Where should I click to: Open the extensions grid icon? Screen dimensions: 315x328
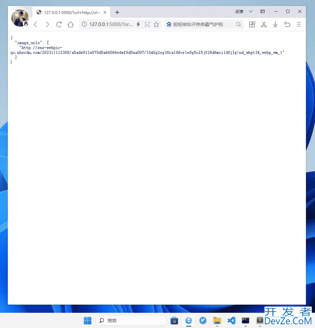tap(252, 24)
